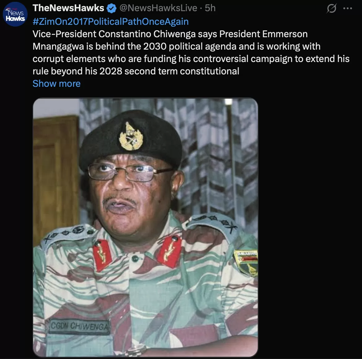Open the attached photo of uniformed officer
This screenshot has height=359, width=362.
coord(145,227)
